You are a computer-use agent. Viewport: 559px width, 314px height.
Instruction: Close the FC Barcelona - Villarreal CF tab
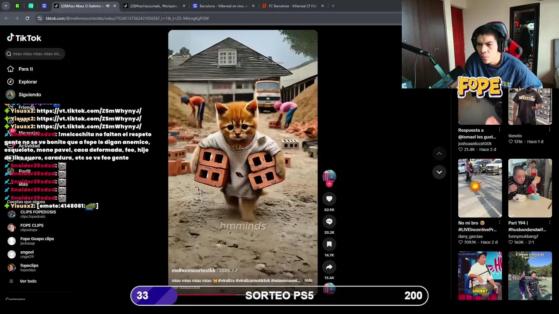pyautogui.click(x=323, y=6)
